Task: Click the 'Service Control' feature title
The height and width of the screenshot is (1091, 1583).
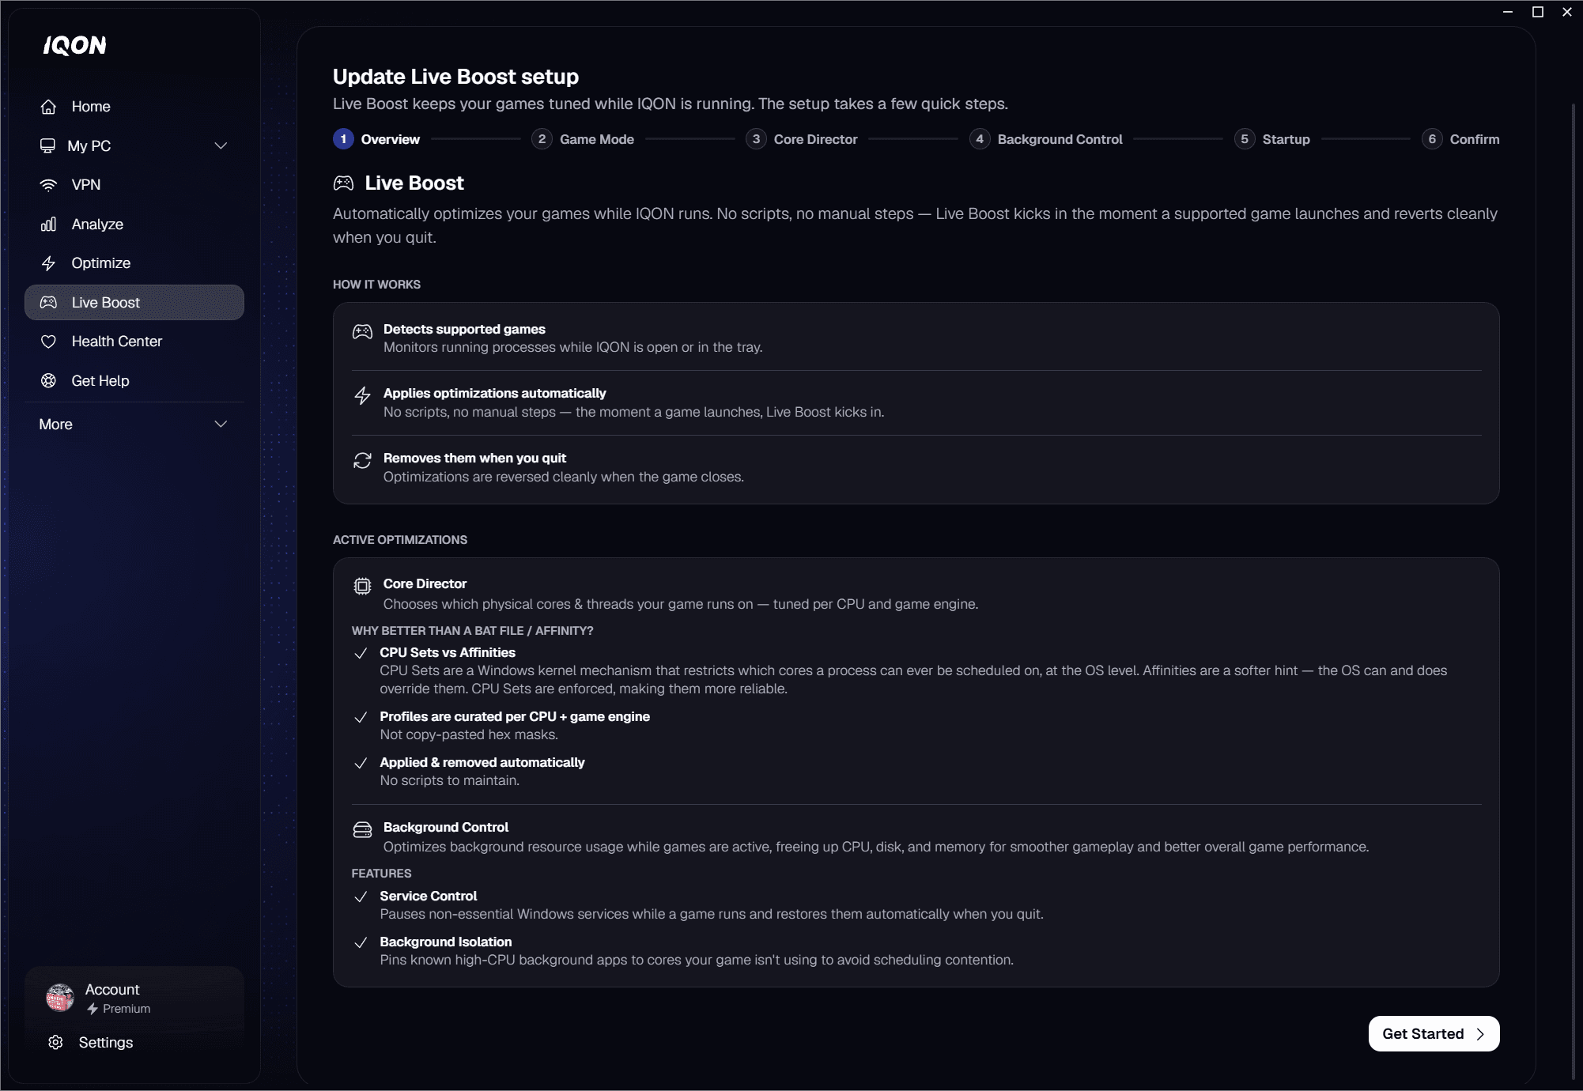Action: tap(429, 897)
